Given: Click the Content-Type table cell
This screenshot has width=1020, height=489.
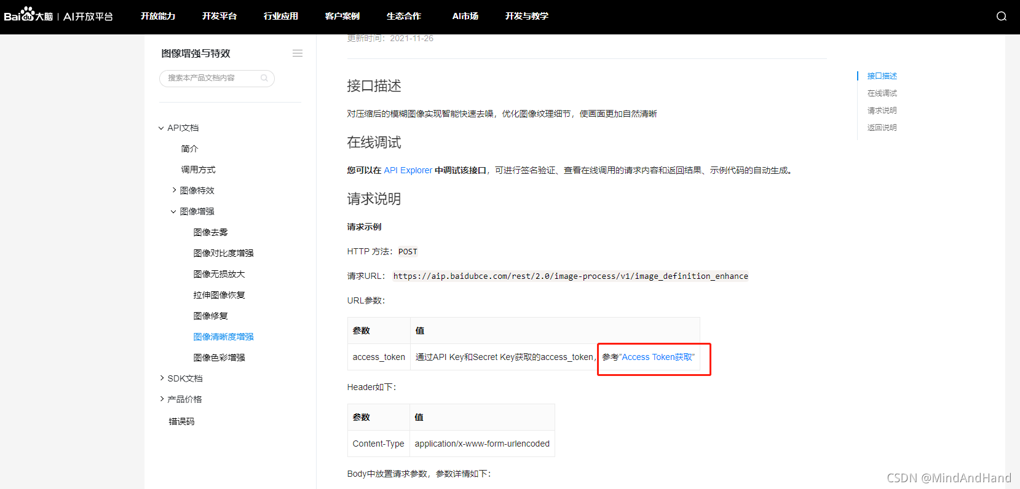Looking at the screenshot, I should pos(379,444).
